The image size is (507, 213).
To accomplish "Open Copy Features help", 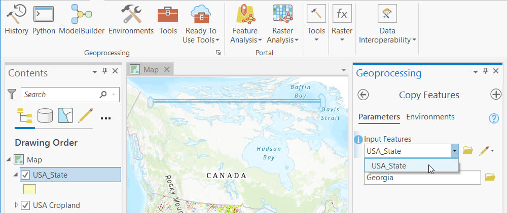I will [x=494, y=118].
